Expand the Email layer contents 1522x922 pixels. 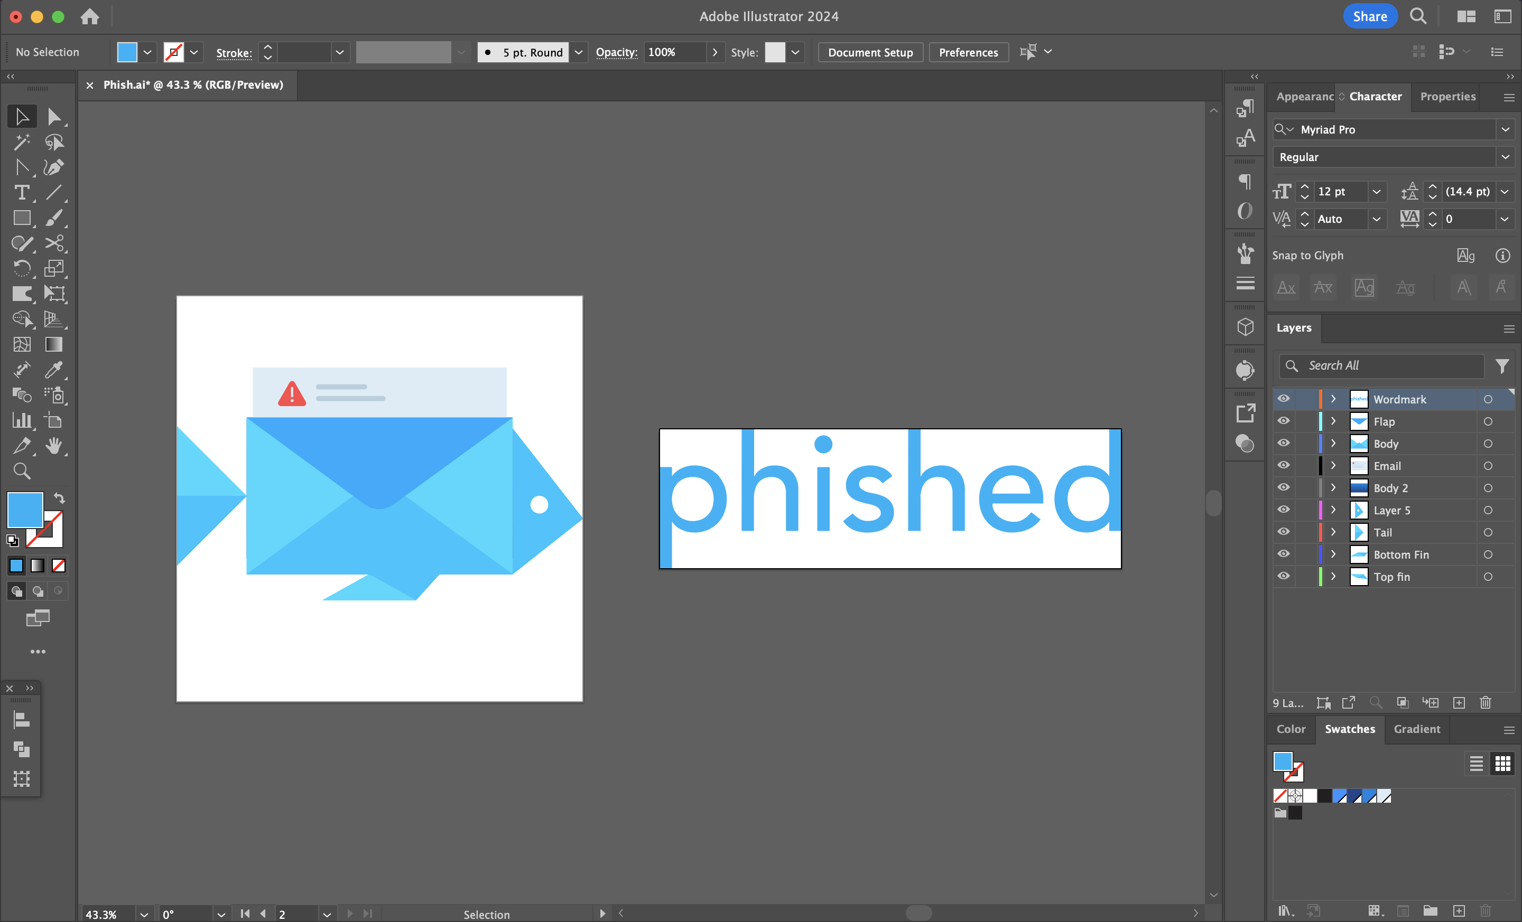[x=1334, y=466]
